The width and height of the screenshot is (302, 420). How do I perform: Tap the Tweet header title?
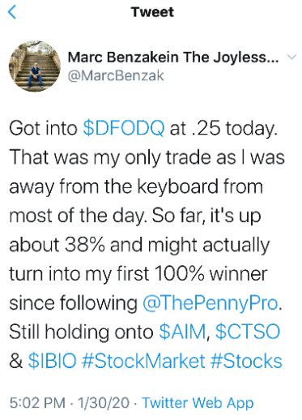point(152,12)
